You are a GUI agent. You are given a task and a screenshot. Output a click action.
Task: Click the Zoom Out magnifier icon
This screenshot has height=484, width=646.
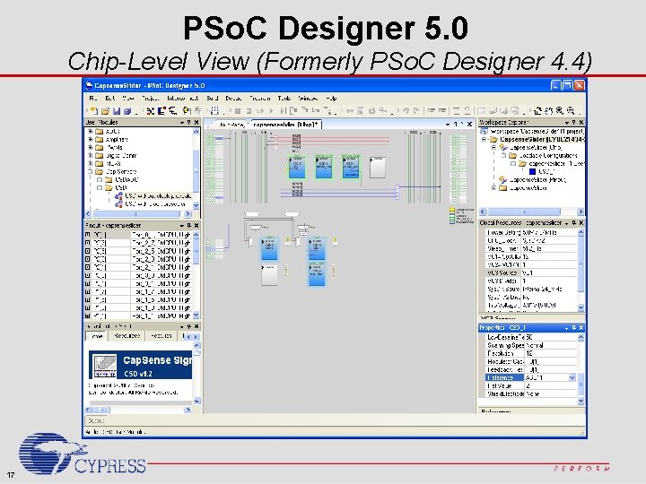click(571, 110)
